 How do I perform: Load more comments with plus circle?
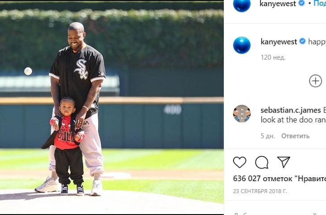click(x=315, y=81)
